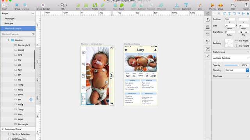Open the Cloud upload icon
The height and width of the screenshot is (140, 250).
tap(220, 5)
